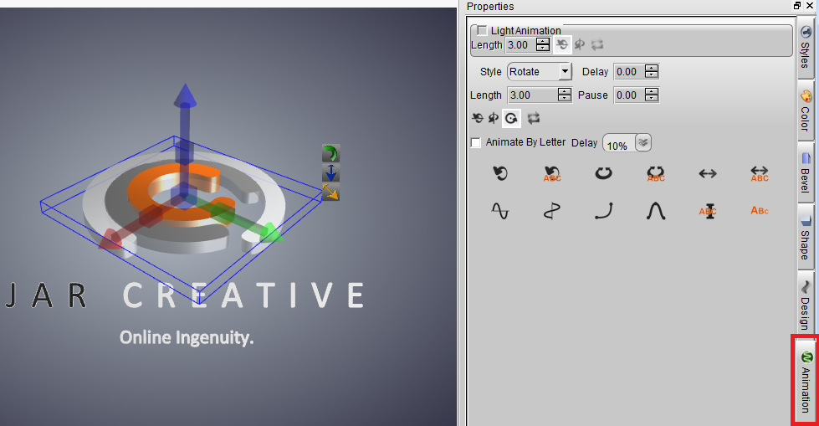The height and width of the screenshot is (426, 819).
Task: Increase the Style Length with the up spinner
Action: point(564,91)
